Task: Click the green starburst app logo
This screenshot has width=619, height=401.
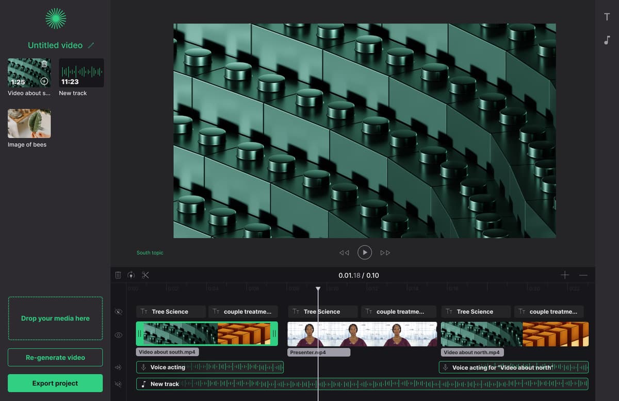Action: [56, 19]
